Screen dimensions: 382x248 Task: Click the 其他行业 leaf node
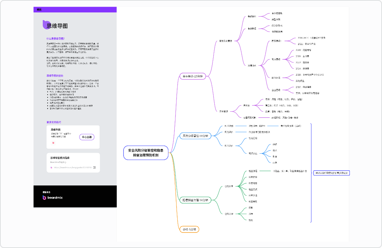300,81
